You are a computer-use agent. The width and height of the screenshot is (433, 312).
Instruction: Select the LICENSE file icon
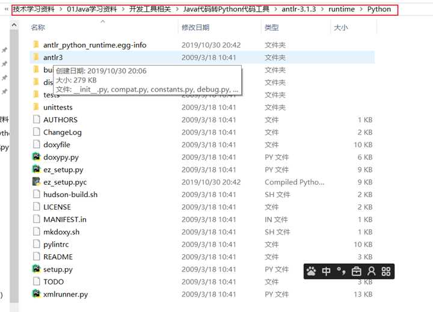tap(36, 207)
